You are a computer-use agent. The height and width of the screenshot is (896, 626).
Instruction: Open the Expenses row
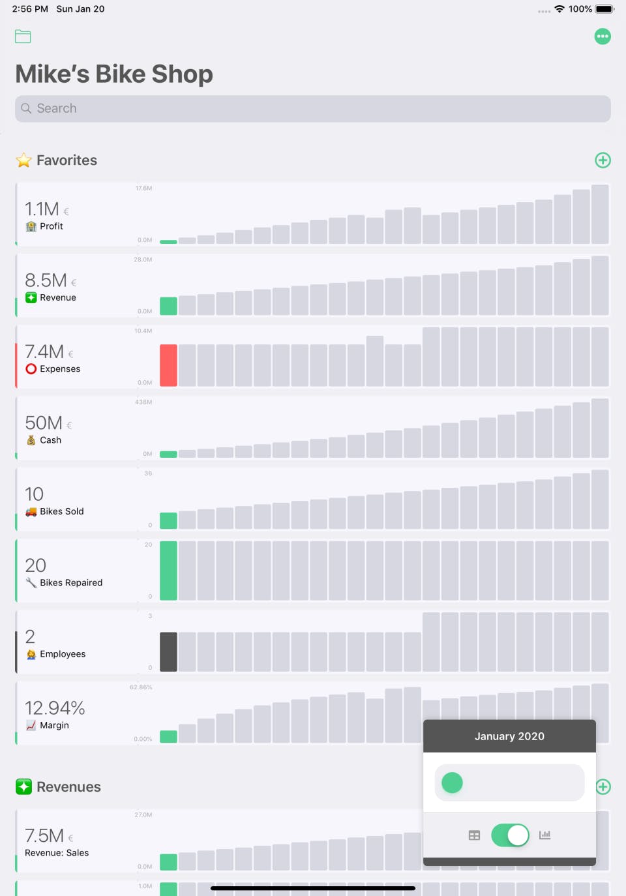tap(78, 358)
